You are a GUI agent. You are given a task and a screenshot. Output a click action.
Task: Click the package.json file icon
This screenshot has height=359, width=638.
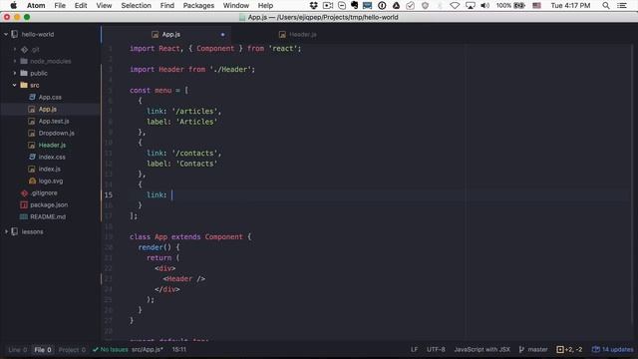click(x=24, y=204)
